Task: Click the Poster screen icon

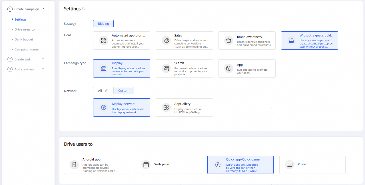Action: (x=290, y=164)
